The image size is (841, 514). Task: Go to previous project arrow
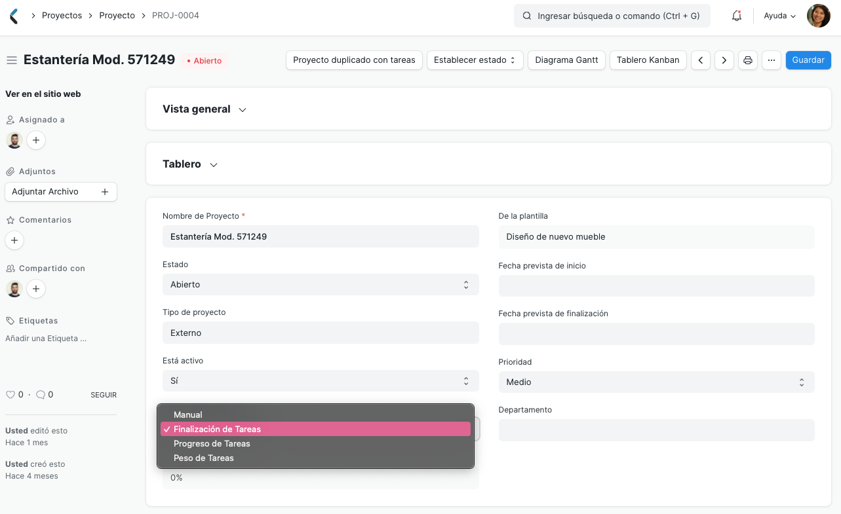pyautogui.click(x=701, y=60)
